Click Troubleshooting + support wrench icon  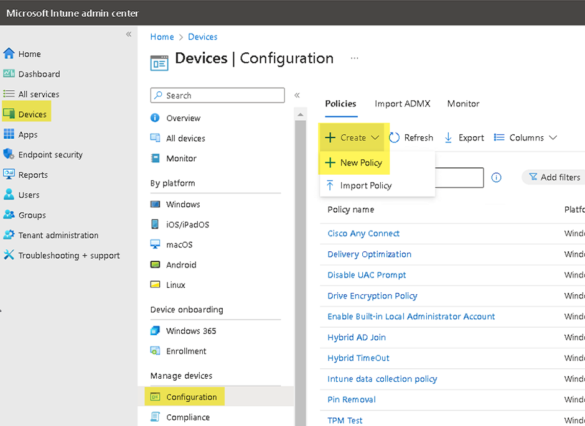coord(9,255)
